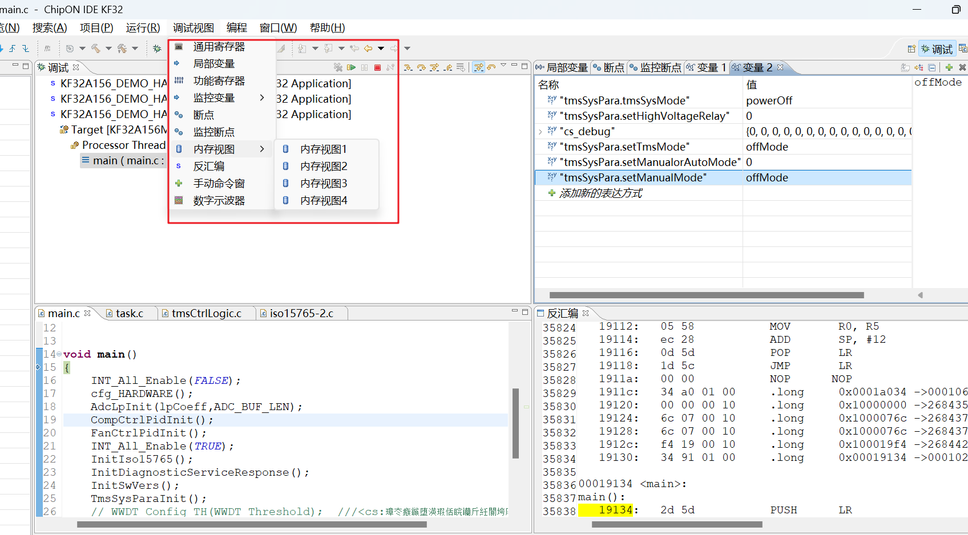Click Collapse All icon in the variables panel
Screen dimensions: 968x535
point(932,67)
